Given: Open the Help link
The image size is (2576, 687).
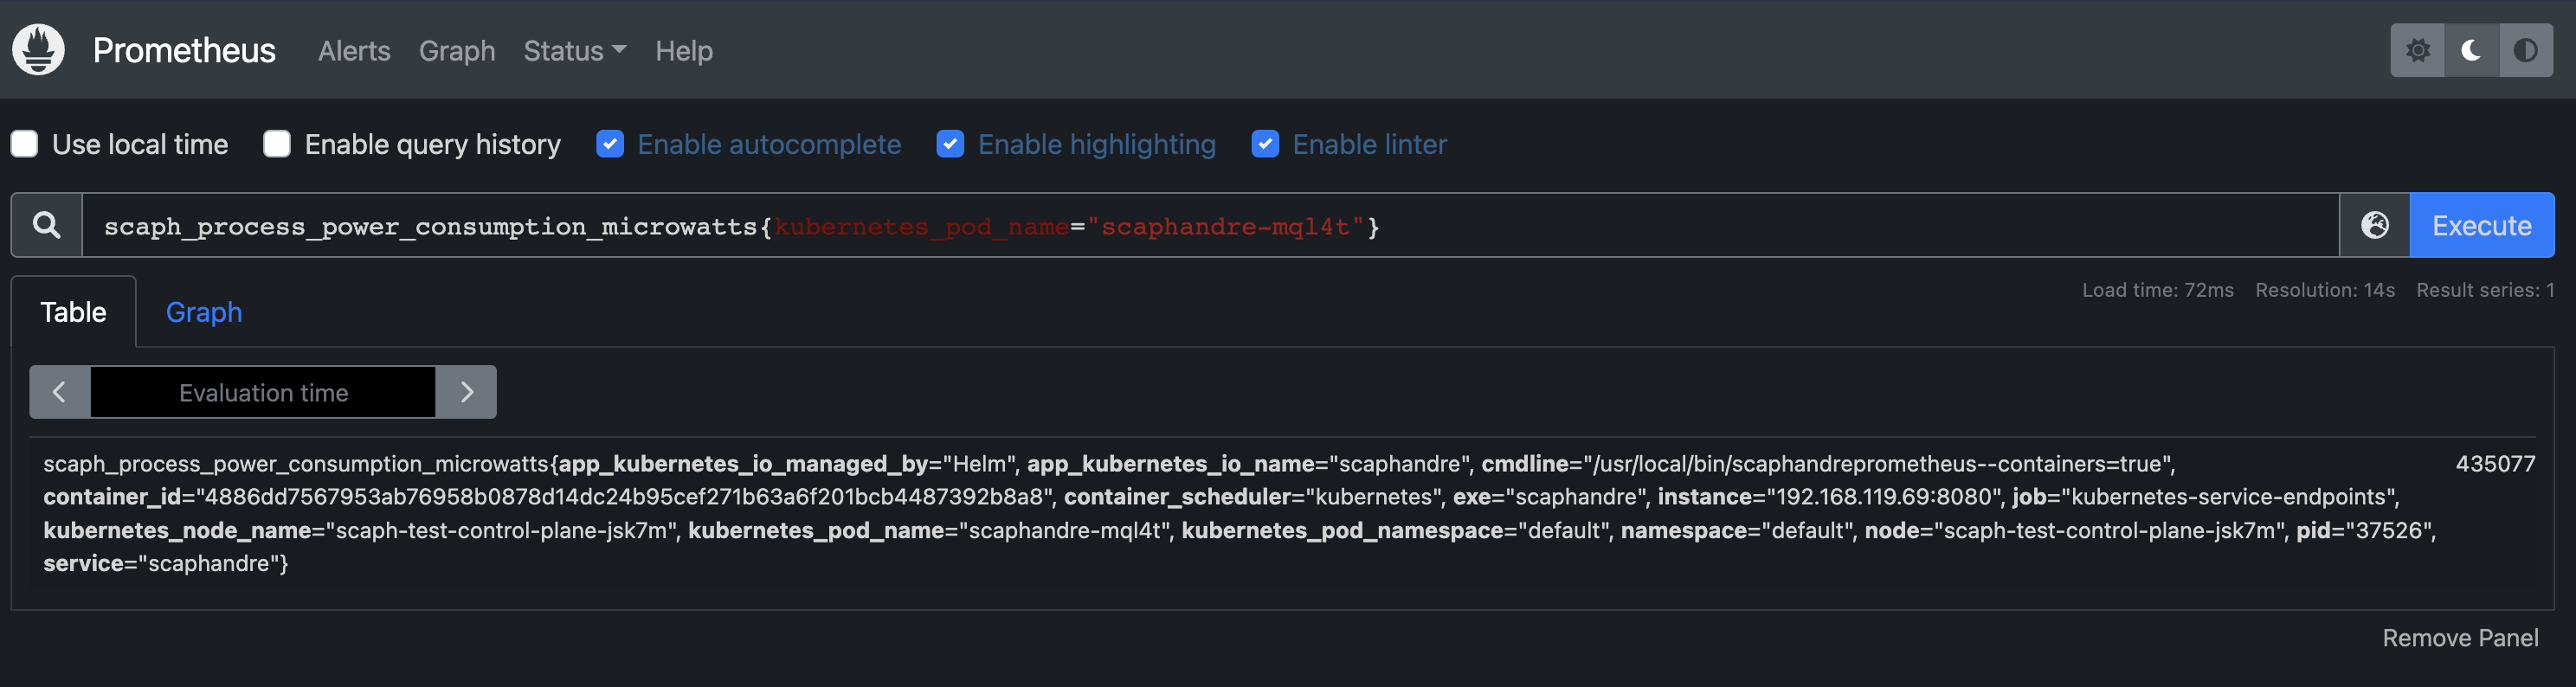Looking at the screenshot, I should click(684, 51).
